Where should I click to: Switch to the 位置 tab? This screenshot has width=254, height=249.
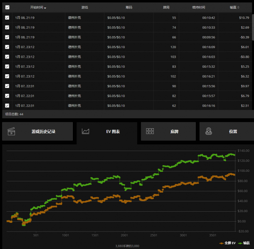click(x=233, y=132)
